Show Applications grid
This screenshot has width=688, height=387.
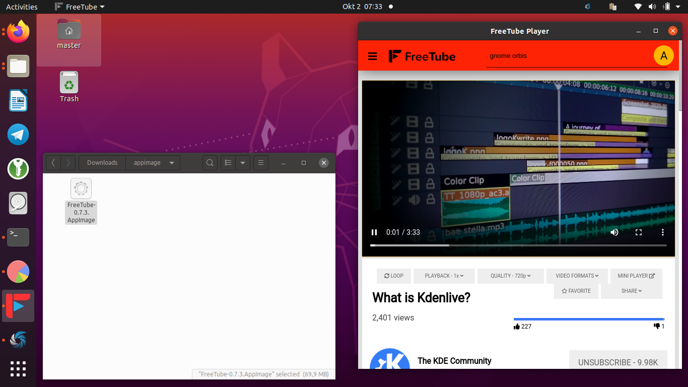18,369
